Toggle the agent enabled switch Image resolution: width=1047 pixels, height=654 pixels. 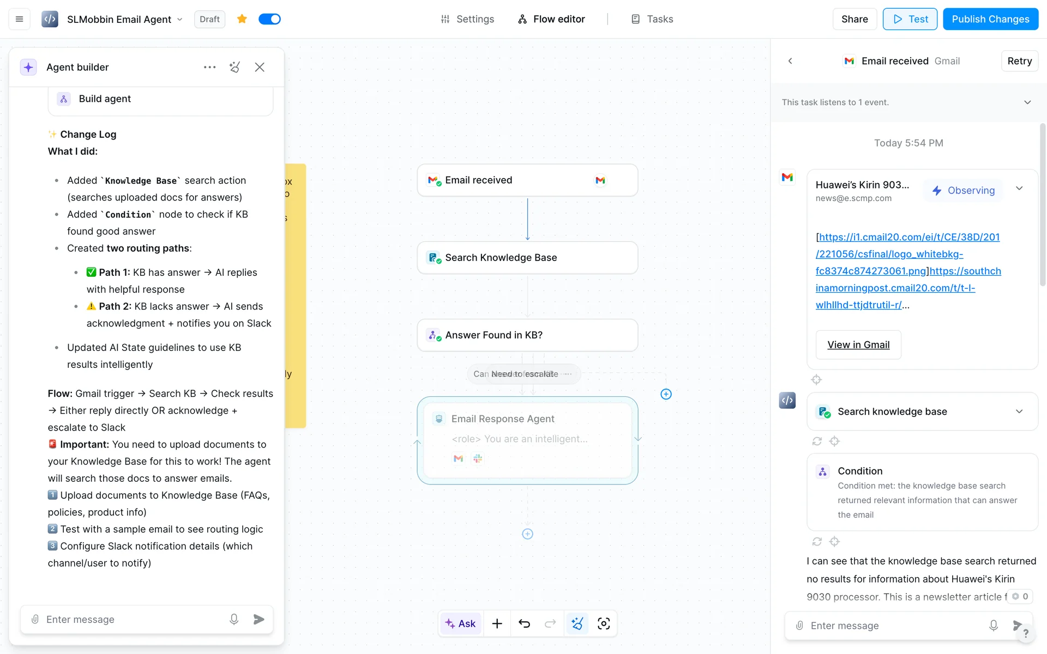pyautogui.click(x=269, y=19)
